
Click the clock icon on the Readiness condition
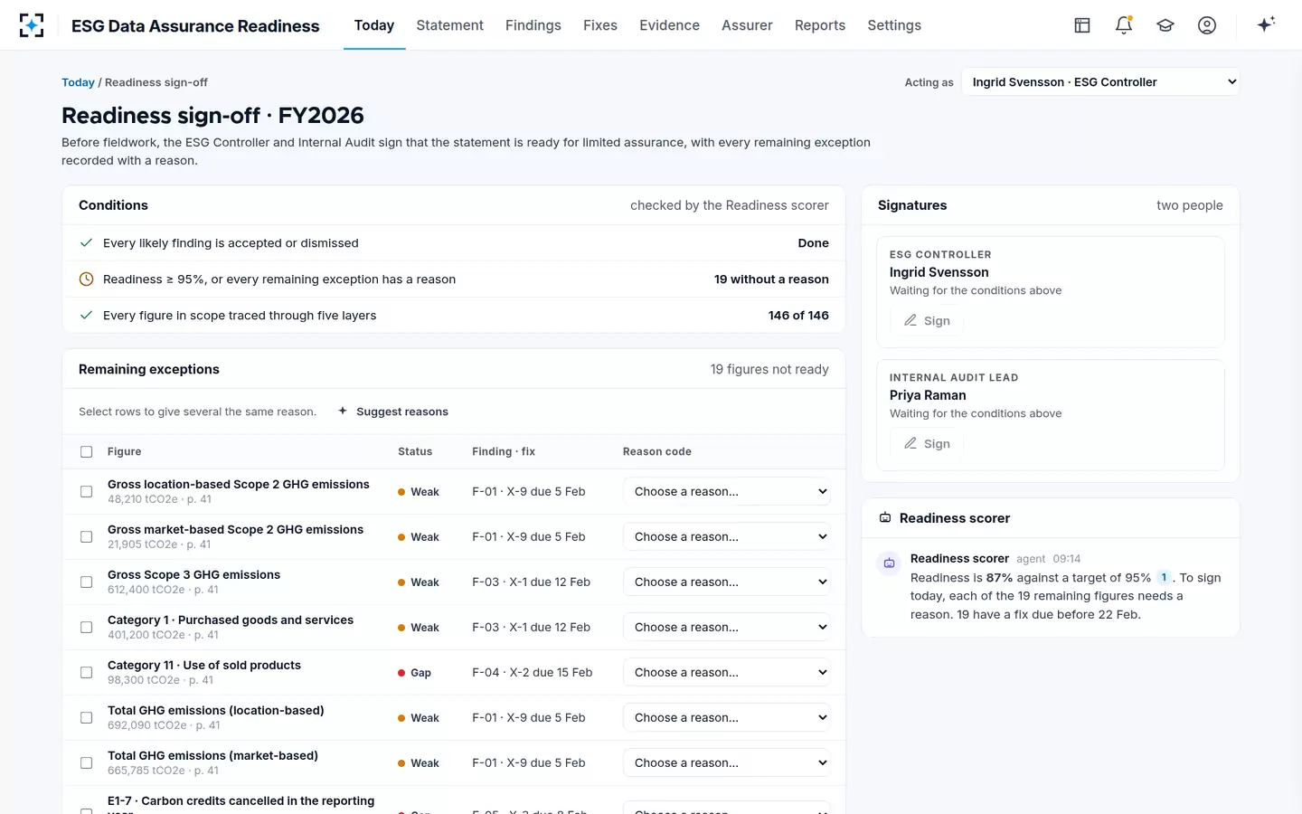[x=86, y=279]
